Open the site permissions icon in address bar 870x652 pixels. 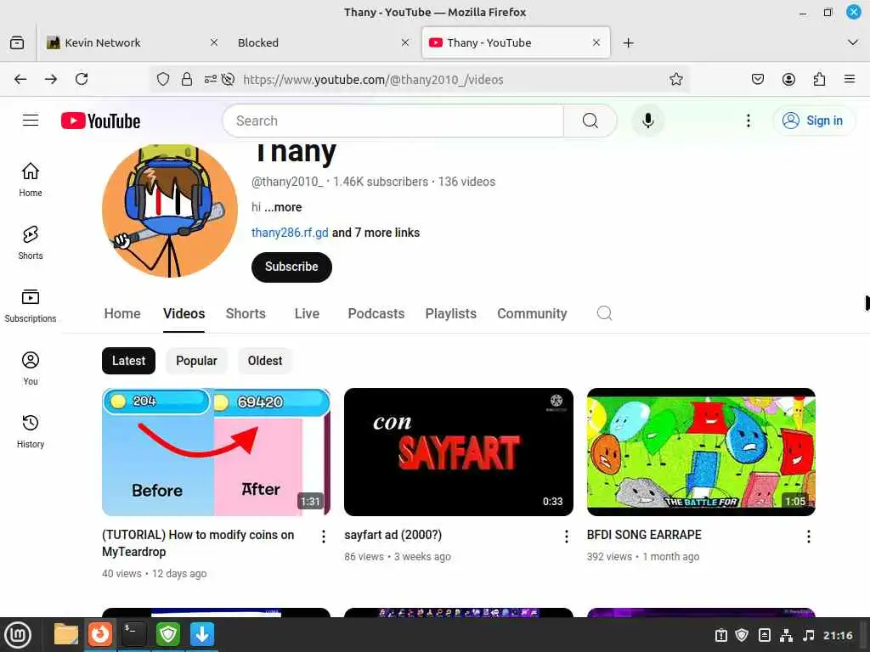(211, 79)
